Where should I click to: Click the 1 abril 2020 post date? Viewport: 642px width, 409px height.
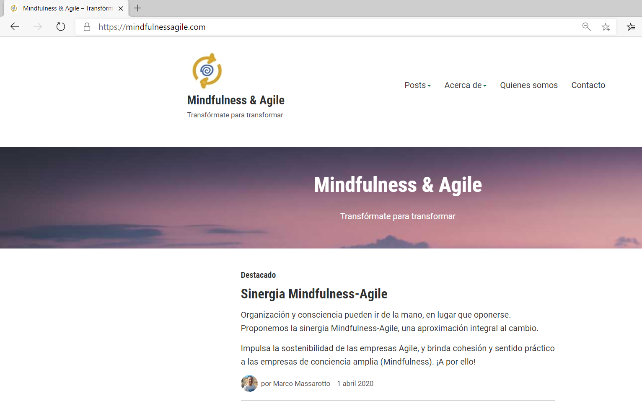(x=355, y=383)
